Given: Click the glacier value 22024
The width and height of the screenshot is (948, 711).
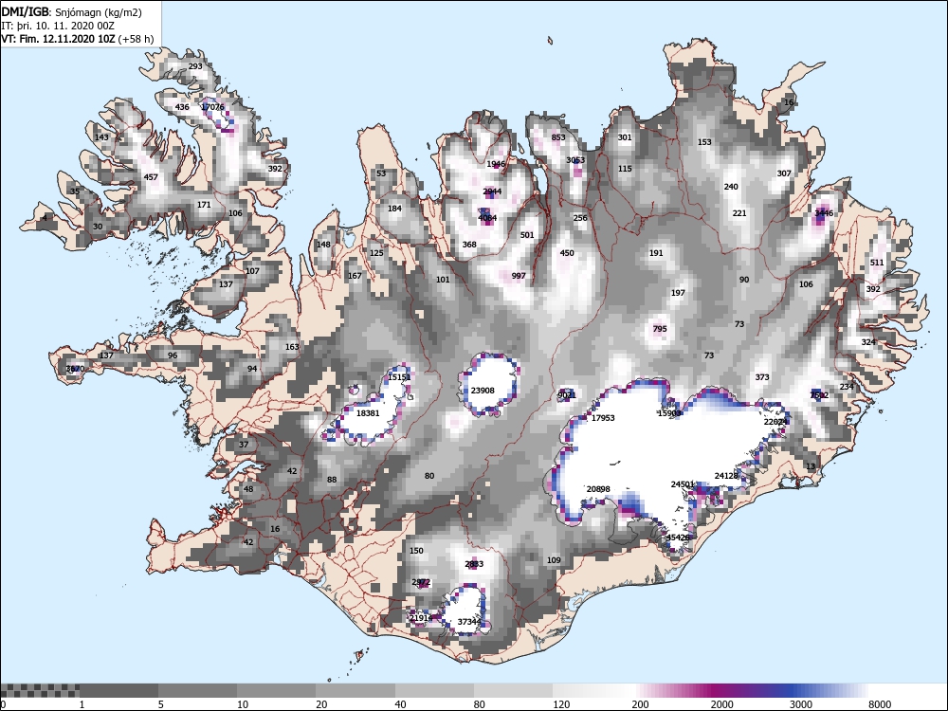Looking at the screenshot, I should pyautogui.click(x=775, y=422).
